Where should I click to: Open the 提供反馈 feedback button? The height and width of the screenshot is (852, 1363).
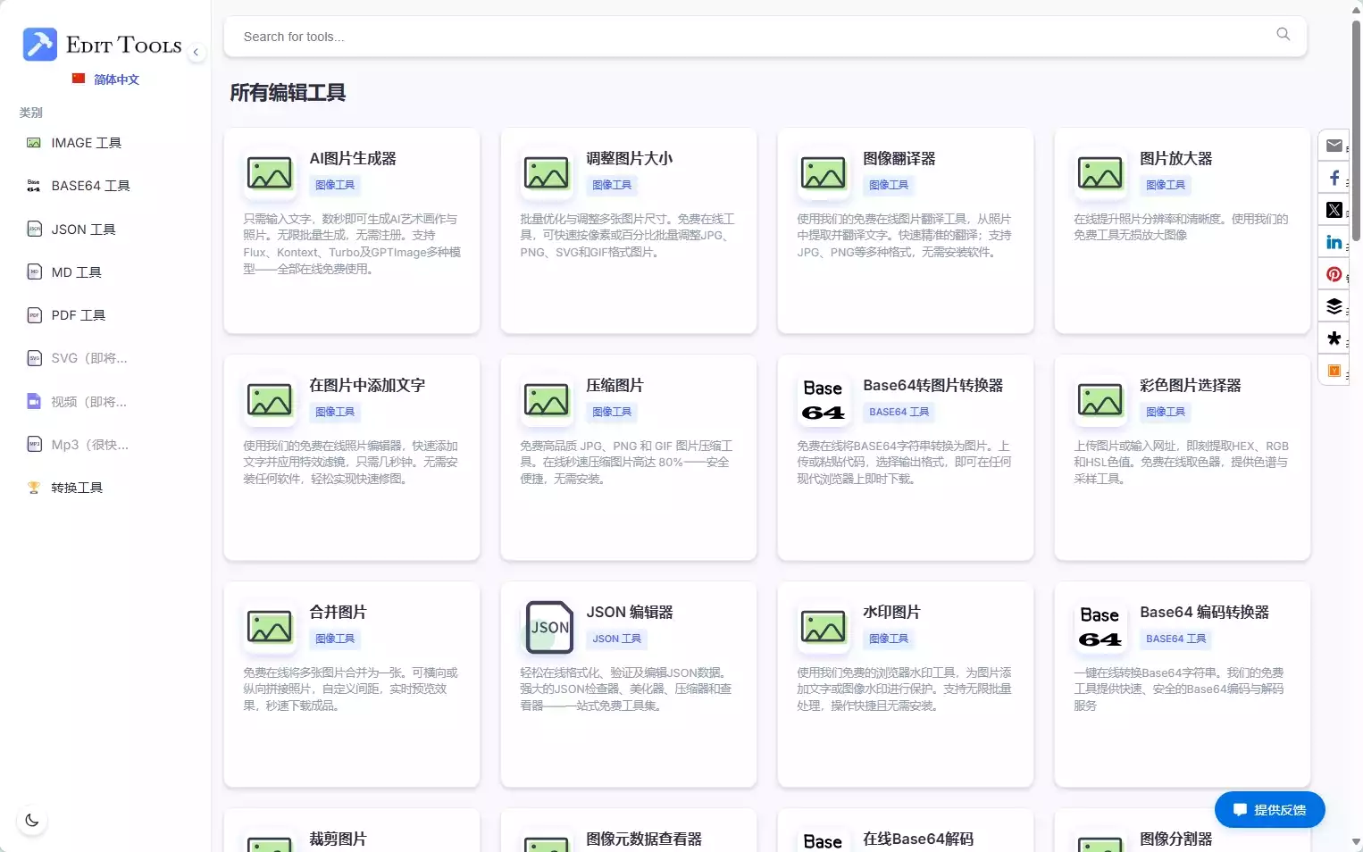(x=1269, y=810)
